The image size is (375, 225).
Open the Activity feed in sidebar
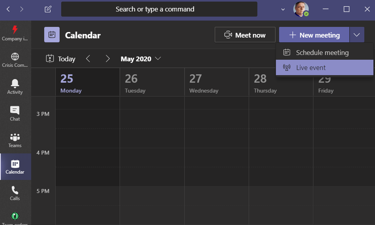(15, 86)
